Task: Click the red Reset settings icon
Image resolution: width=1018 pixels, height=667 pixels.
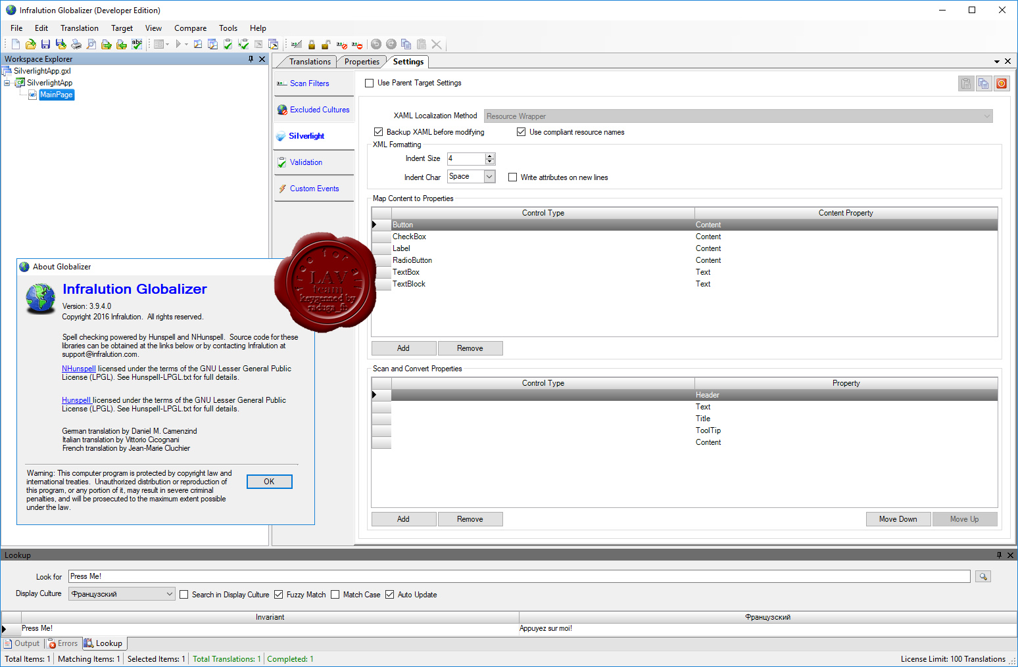Action: pyautogui.click(x=1001, y=83)
